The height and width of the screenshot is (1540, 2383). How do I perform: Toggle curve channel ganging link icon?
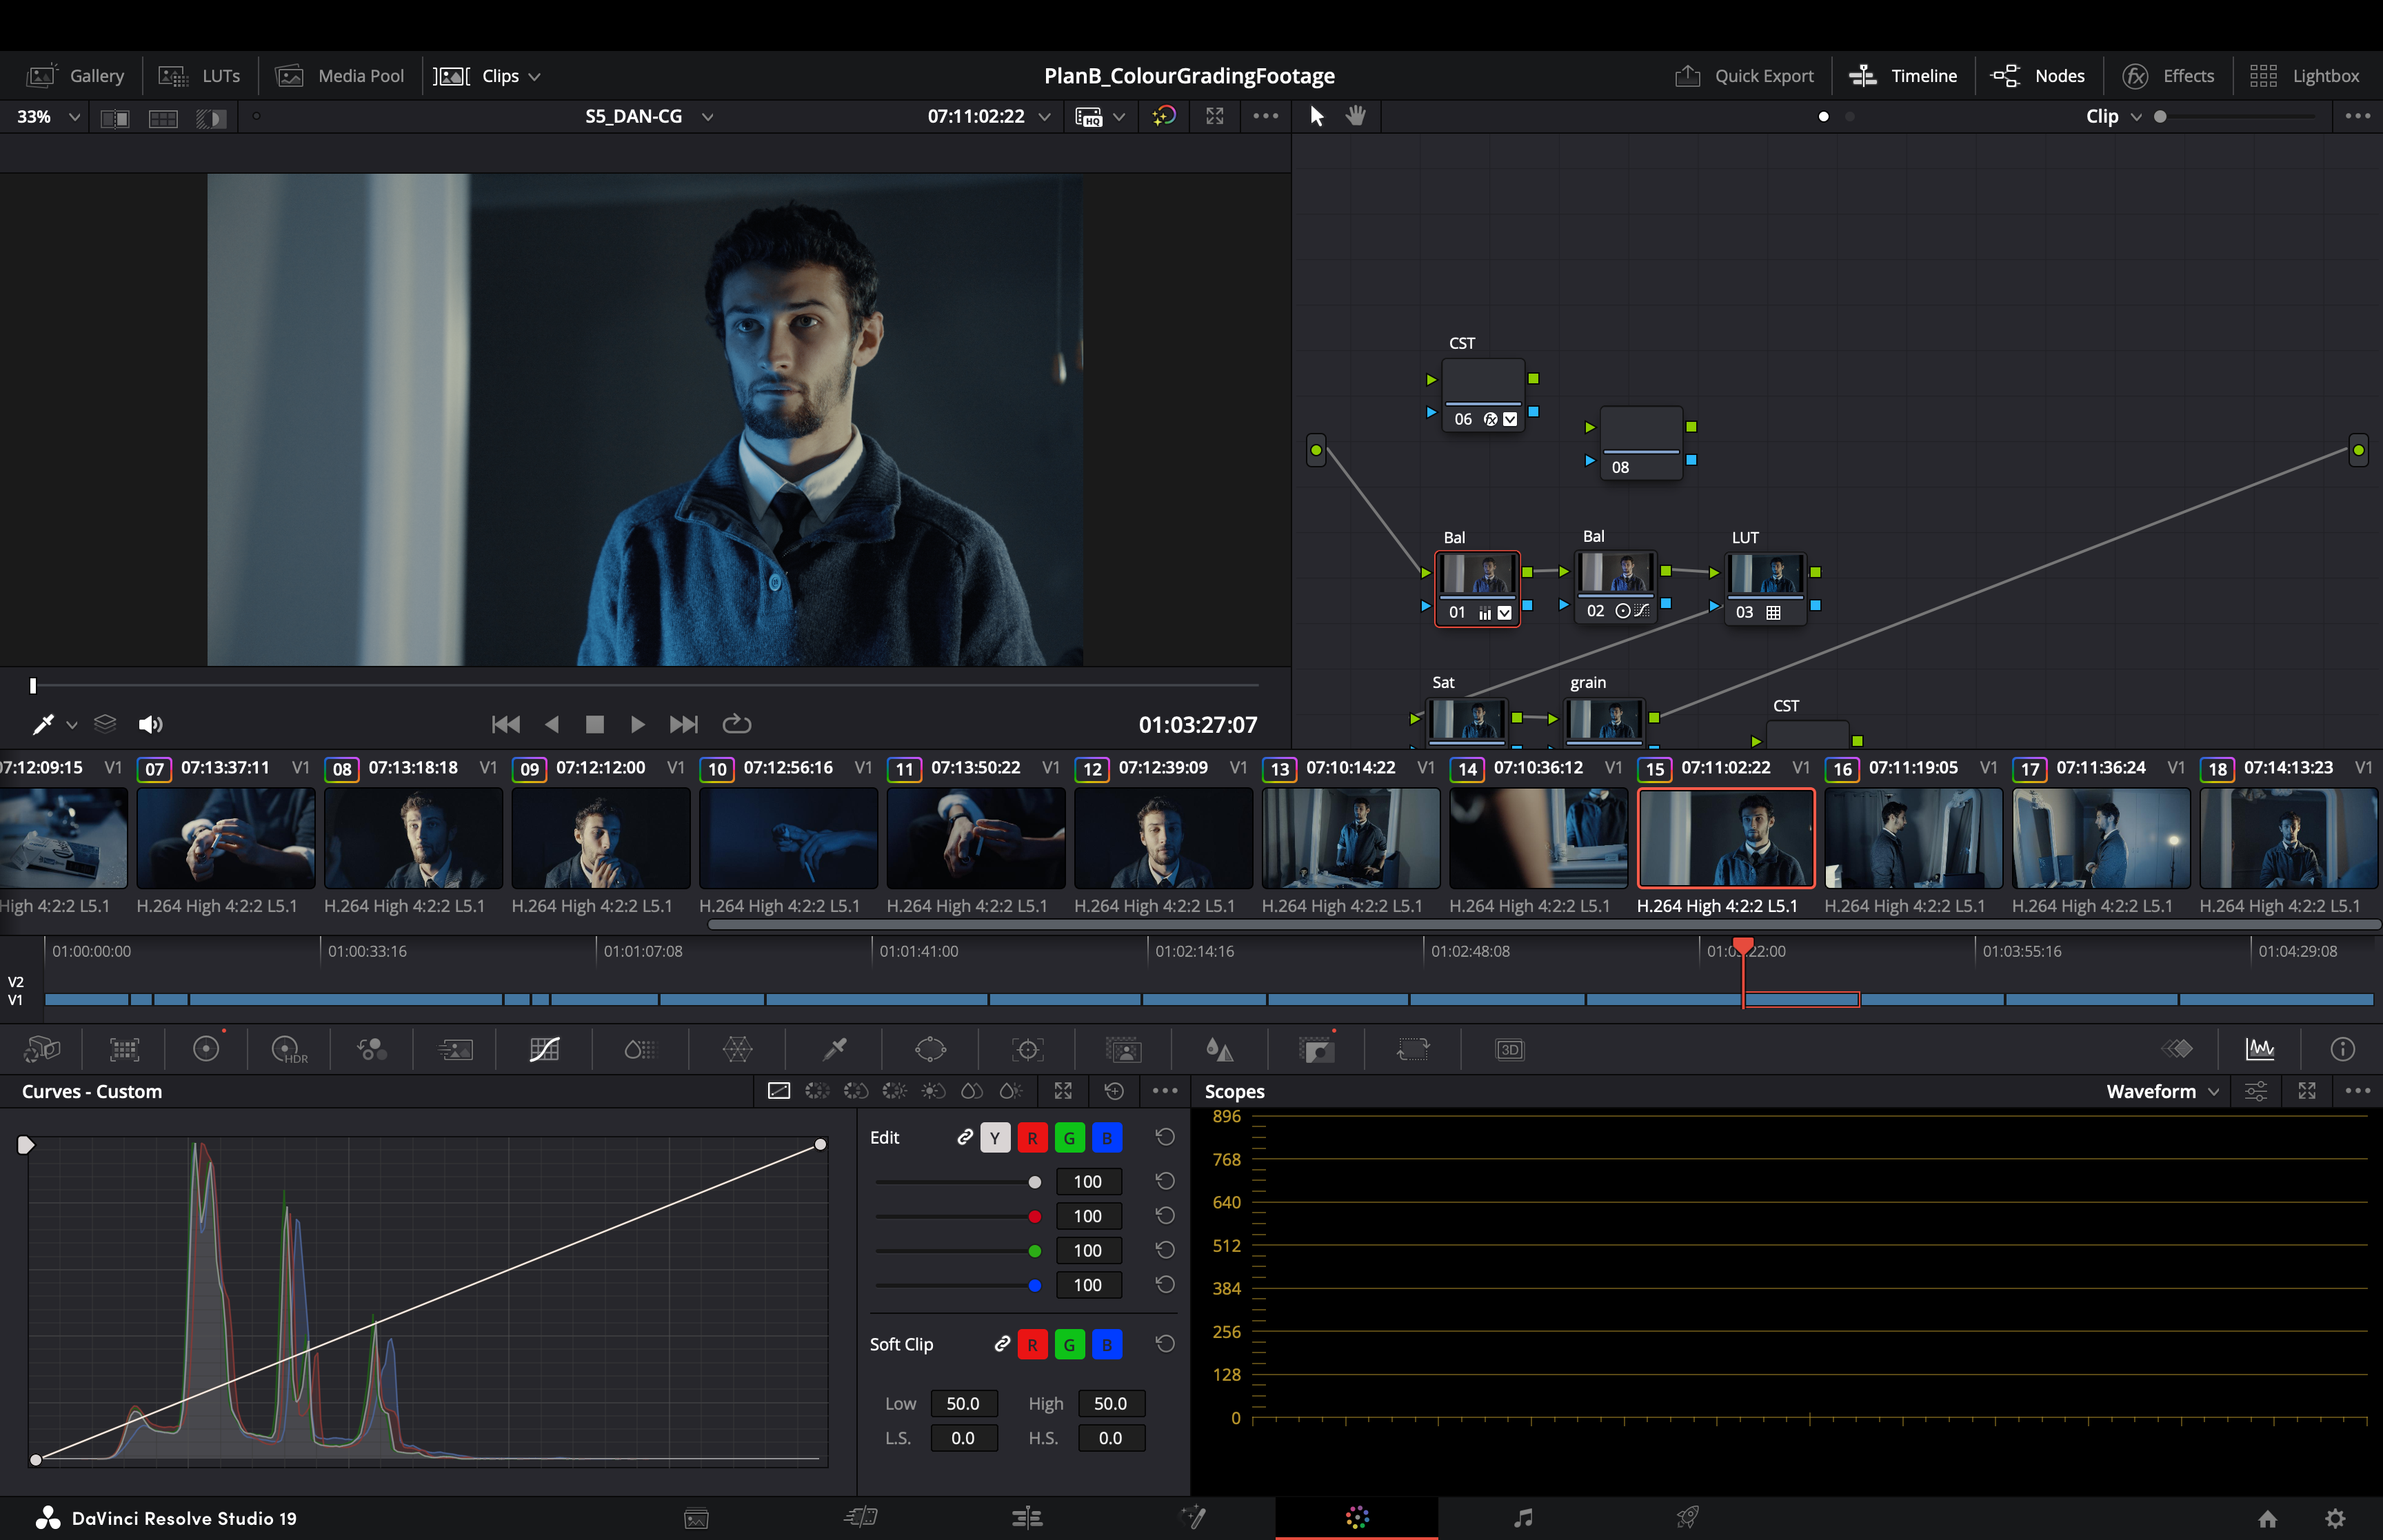(x=964, y=1137)
